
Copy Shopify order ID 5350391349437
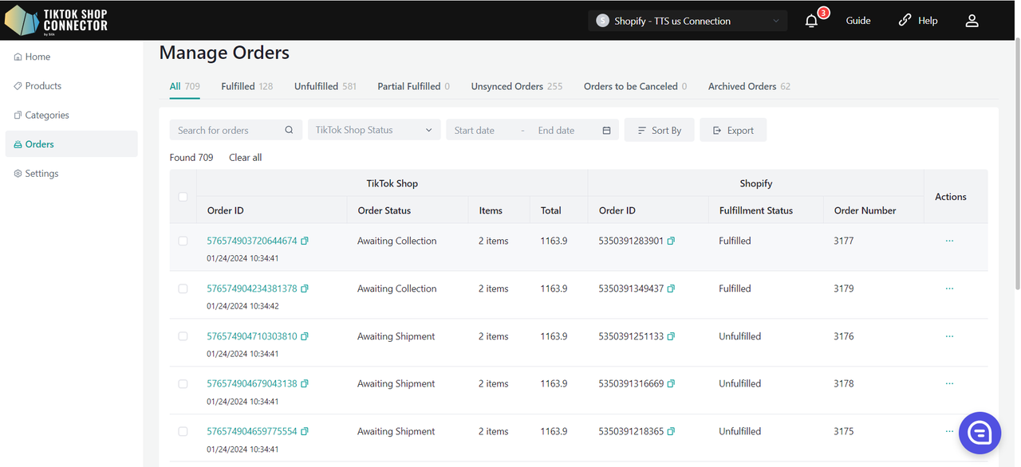pos(671,288)
